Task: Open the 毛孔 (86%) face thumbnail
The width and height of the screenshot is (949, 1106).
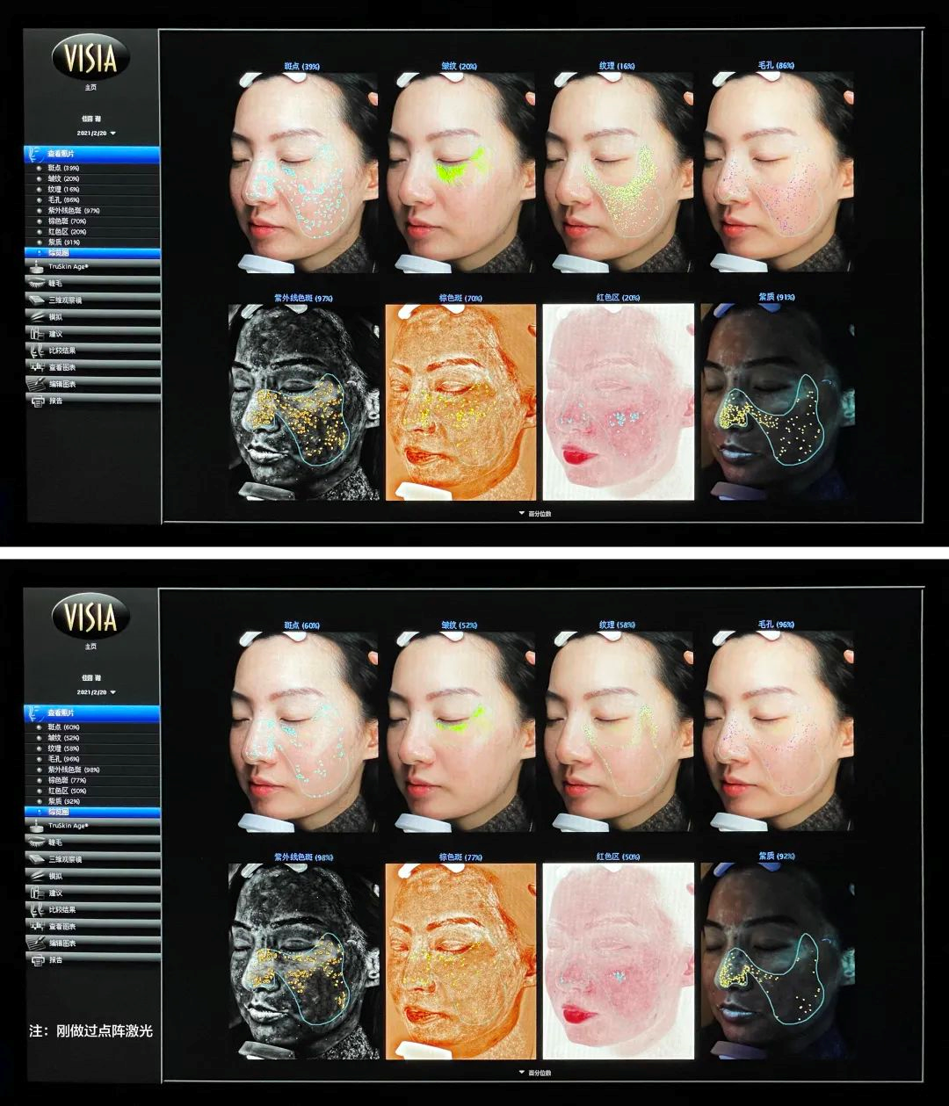Action: (x=777, y=172)
